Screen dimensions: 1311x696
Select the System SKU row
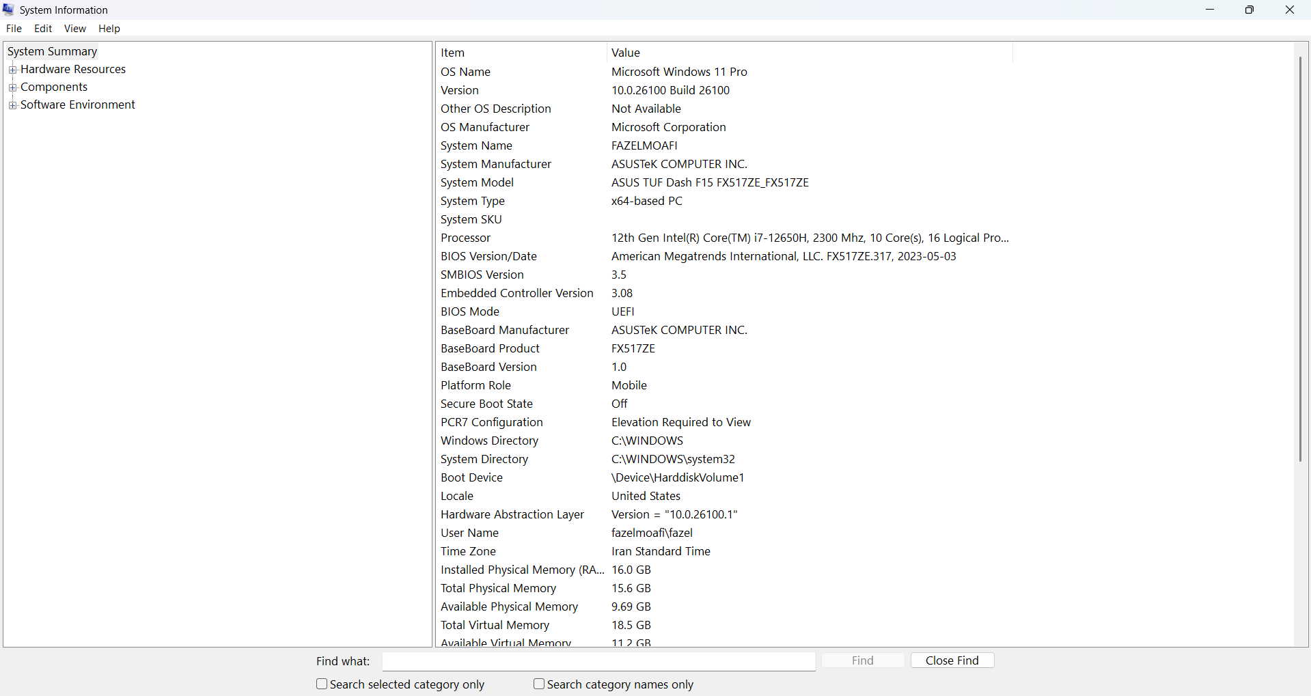(x=724, y=219)
